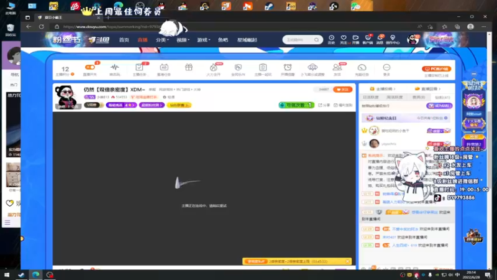
Task: Click the yellow 钻粉 badge under title
Action: point(179,105)
